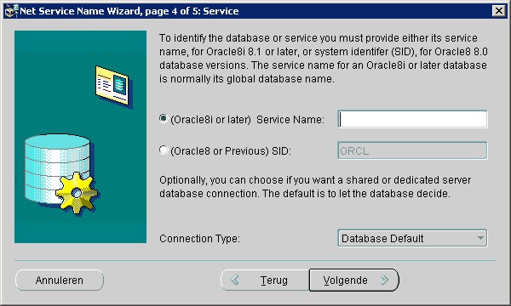511x306 pixels.
Task: Click the Connection Type label
Action: click(x=199, y=239)
